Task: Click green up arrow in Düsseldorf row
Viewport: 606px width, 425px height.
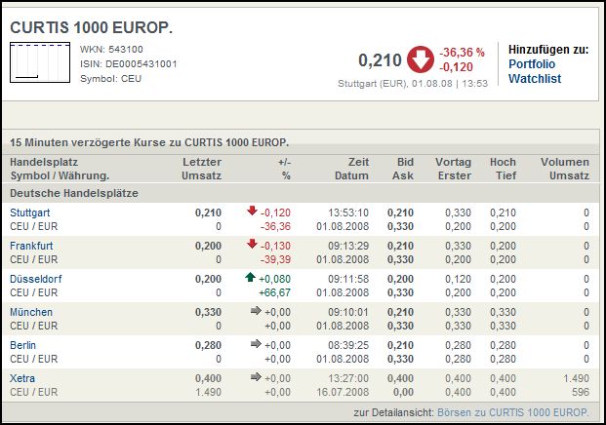Action: tap(251, 277)
